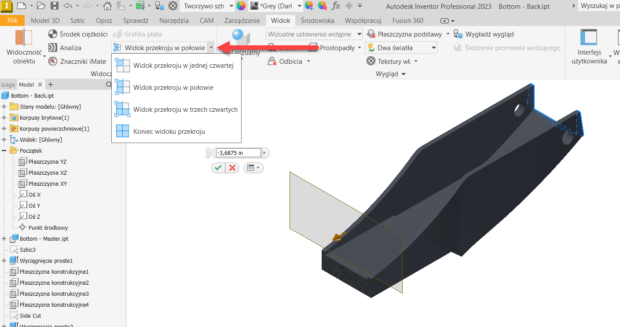Screen dimensions: 620x327
Task: Cancel section view with red X
Action: [x=232, y=168]
